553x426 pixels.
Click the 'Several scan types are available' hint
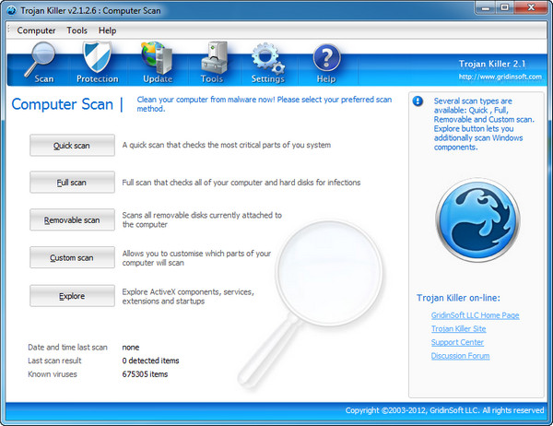[484, 124]
